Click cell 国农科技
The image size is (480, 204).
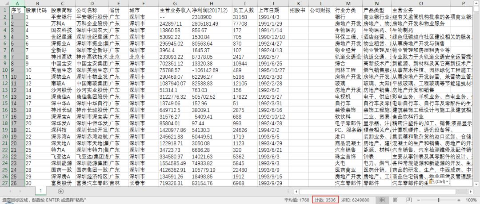(x=63, y=30)
